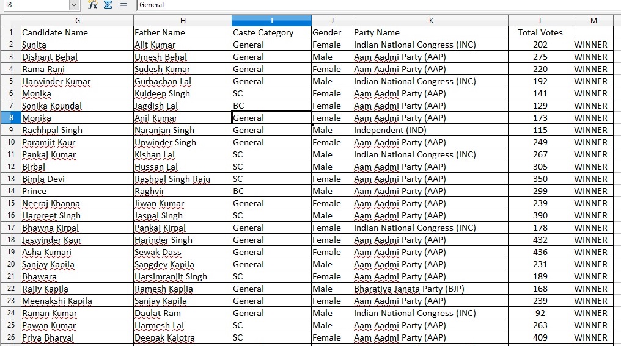Click the Total Votes header cell
Screen dimensions: 621x346
540,32
